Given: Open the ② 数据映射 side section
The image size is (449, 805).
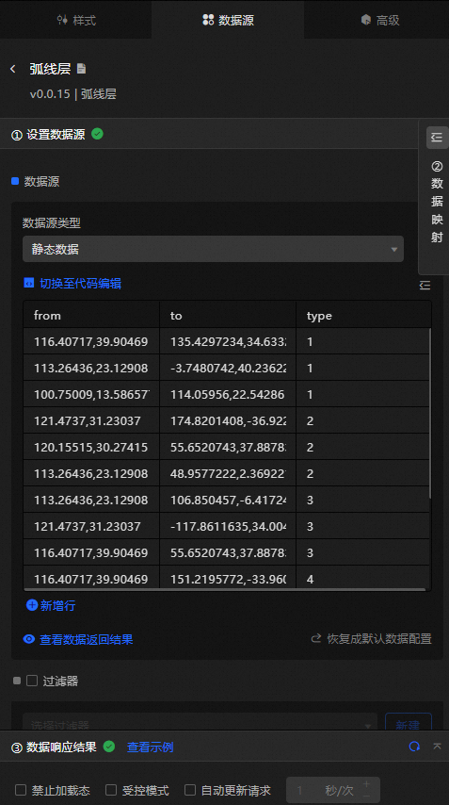Looking at the screenshot, I should (x=437, y=202).
